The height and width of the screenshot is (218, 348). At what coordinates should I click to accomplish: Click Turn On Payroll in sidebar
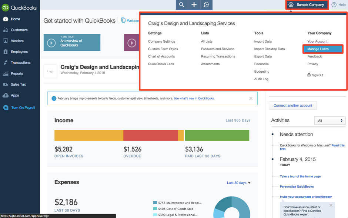tap(23, 108)
